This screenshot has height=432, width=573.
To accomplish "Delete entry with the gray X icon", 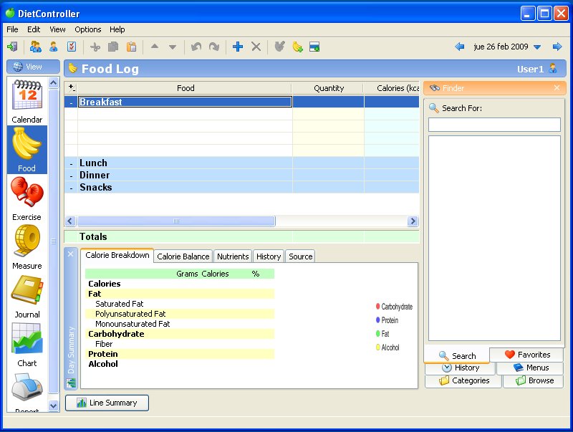I will click(256, 47).
